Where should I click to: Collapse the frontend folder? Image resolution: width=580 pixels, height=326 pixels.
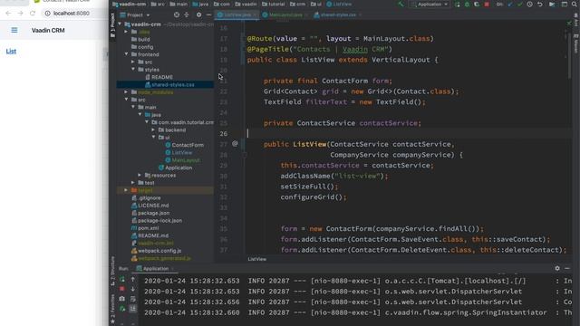click(126, 54)
